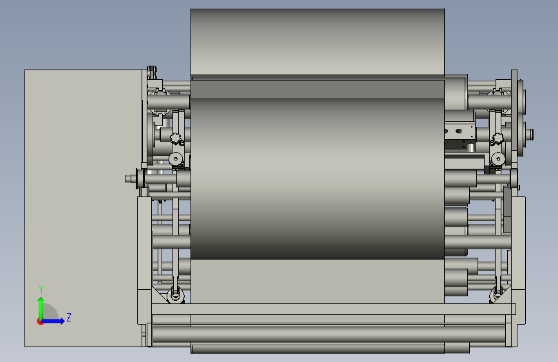This screenshot has height=362, width=558.
Task: Select the shaft end nub on the far right
Action: (529, 135)
